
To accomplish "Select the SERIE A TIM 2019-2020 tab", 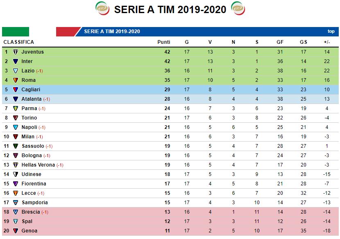I will (112, 32).
